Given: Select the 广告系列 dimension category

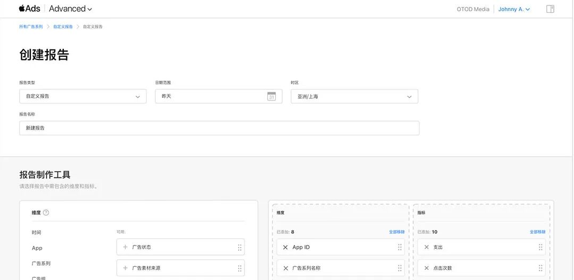Looking at the screenshot, I should tap(41, 264).
